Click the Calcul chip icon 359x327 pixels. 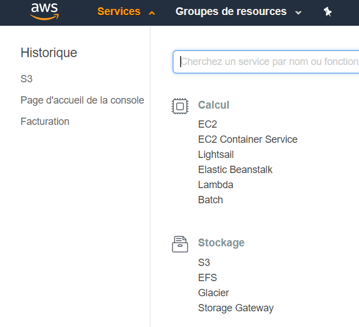click(x=179, y=106)
